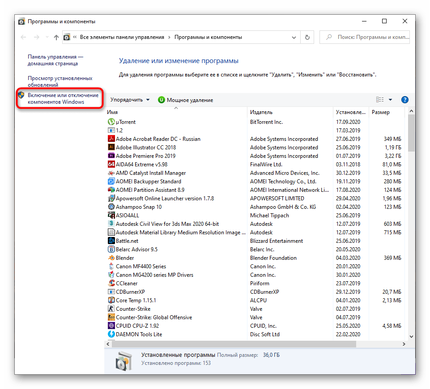Click the Core Temp 1.15.1 icon

pos(111,300)
